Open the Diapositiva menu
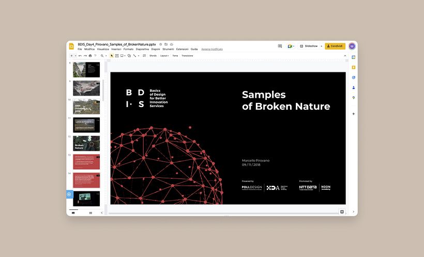424x257 pixels. click(142, 49)
